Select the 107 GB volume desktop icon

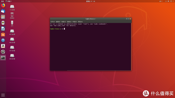12,49
